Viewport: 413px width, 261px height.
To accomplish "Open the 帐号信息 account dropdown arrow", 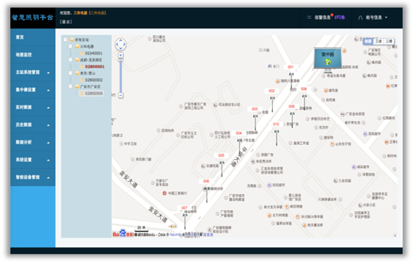I will [386, 17].
